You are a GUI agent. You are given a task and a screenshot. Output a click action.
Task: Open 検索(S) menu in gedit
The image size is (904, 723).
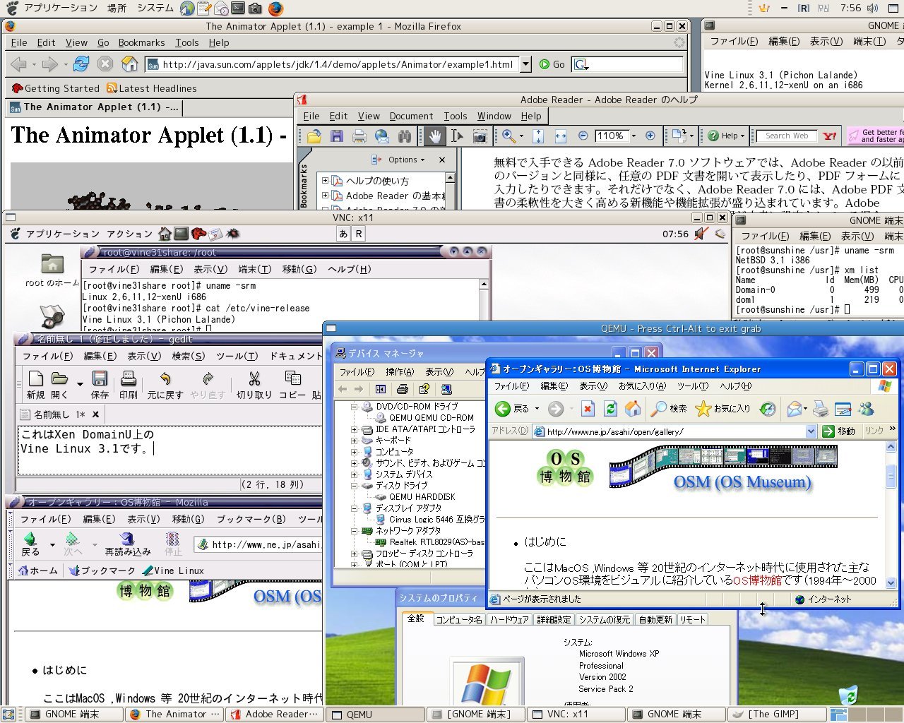tap(189, 356)
